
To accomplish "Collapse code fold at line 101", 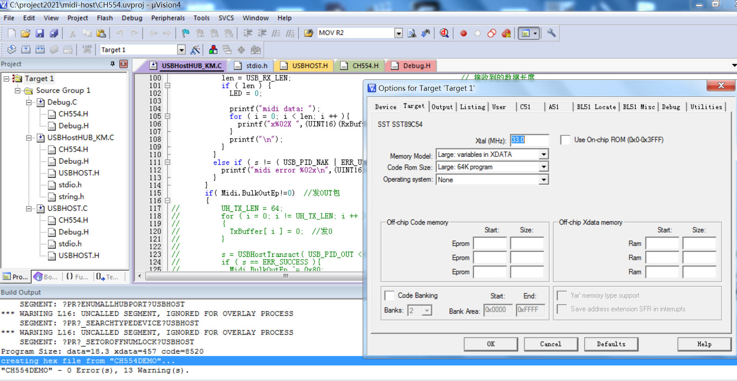I will (x=167, y=85).
